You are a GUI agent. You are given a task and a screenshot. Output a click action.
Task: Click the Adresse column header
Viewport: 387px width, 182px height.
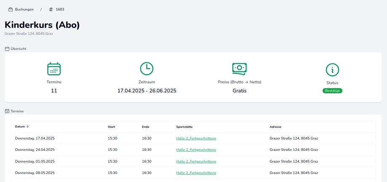point(276,127)
